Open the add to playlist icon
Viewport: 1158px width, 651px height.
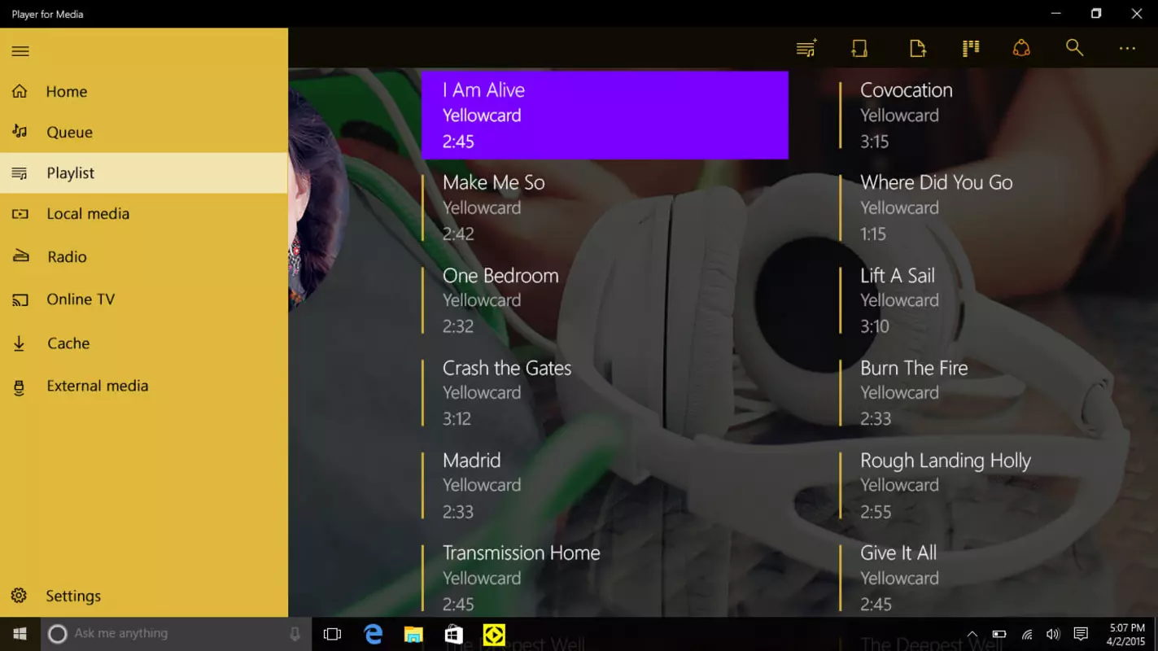coord(806,49)
